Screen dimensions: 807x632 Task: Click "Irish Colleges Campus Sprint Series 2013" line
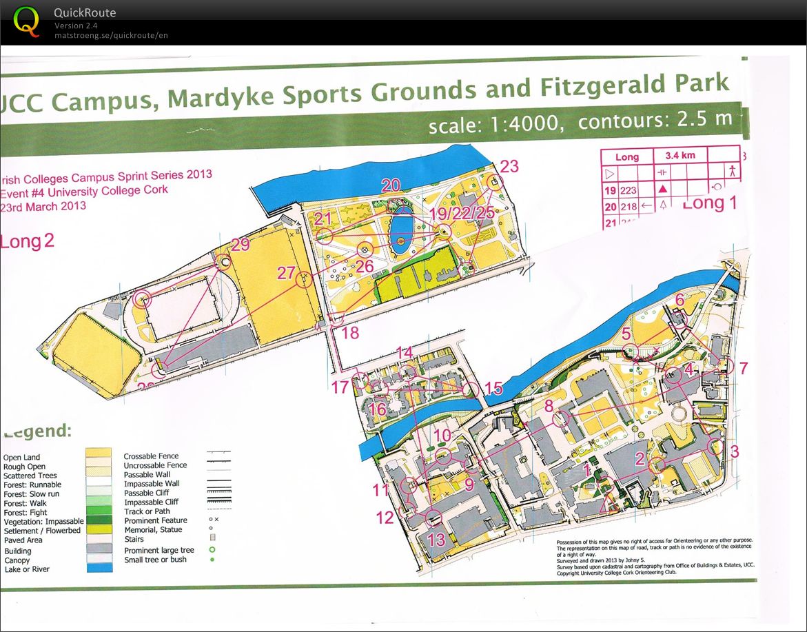pos(106,178)
